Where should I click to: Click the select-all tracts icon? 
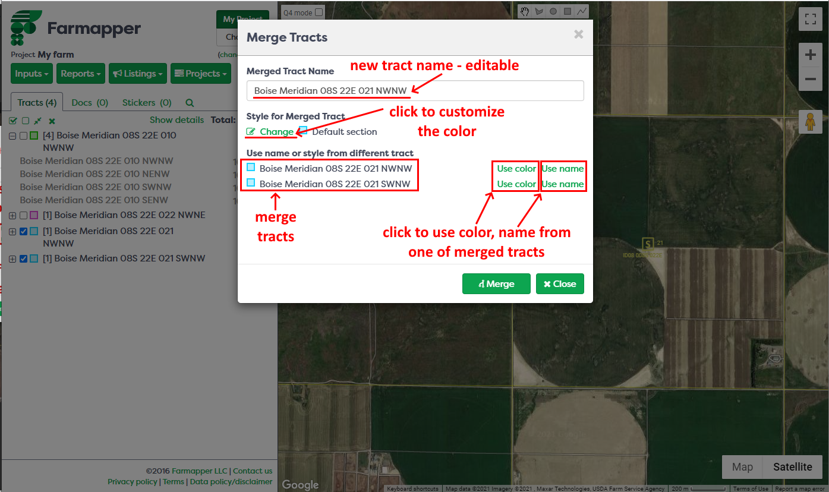point(13,121)
